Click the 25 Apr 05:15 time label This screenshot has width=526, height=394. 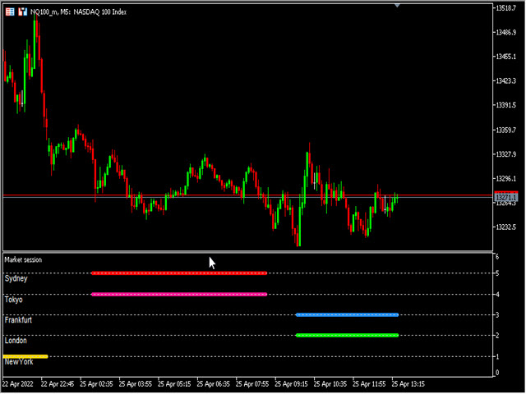[x=174, y=384]
